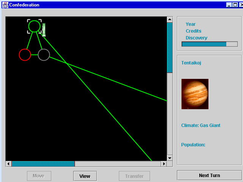
Task: Click the map's vertical scrollbar up arrow
Action: point(170,20)
